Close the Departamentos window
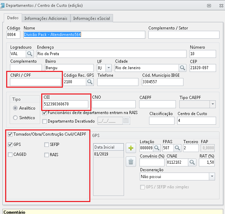Screen dimensions: 225x214 221,5
